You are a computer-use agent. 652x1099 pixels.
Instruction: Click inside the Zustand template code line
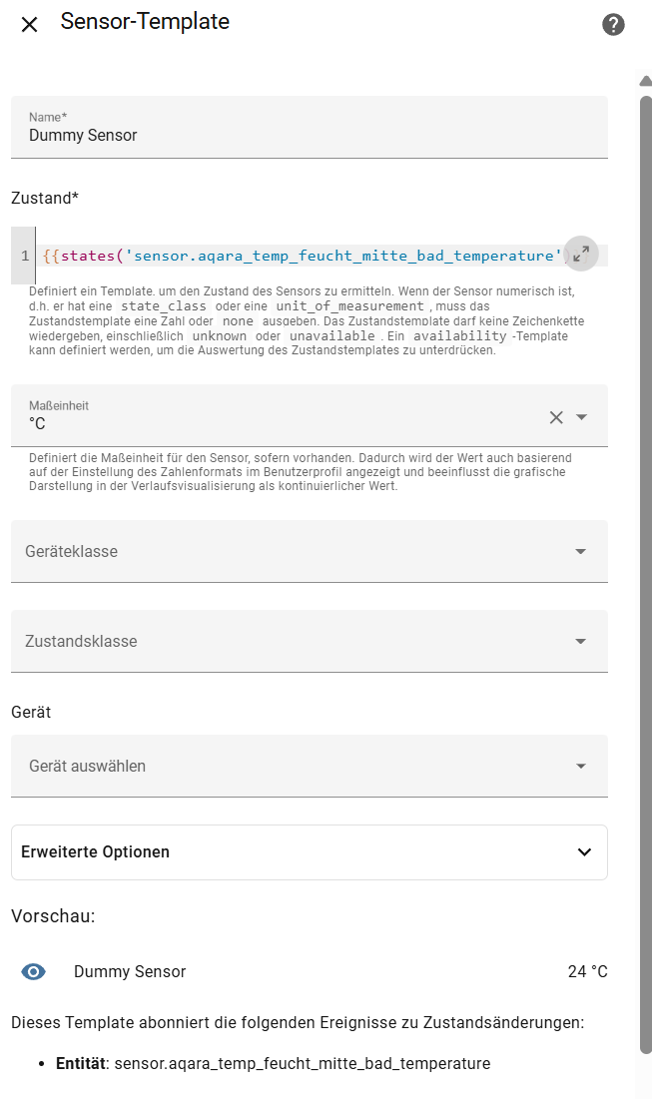(x=300, y=256)
